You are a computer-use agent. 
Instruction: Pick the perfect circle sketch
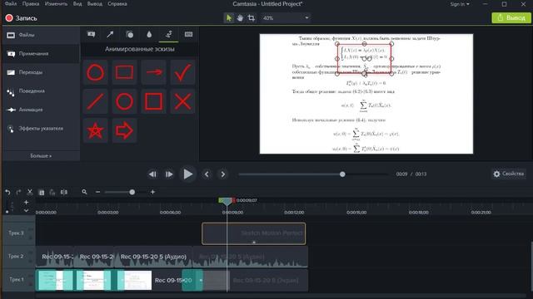124,101
